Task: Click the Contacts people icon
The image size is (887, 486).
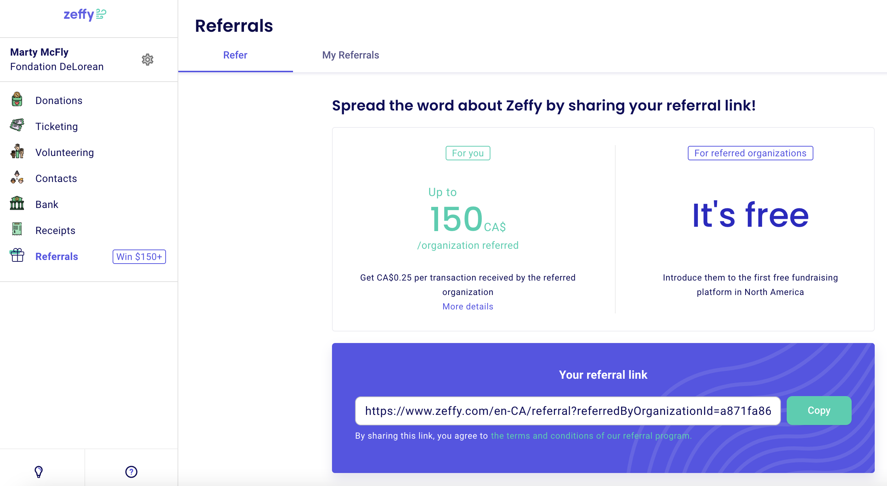Action: click(x=17, y=178)
